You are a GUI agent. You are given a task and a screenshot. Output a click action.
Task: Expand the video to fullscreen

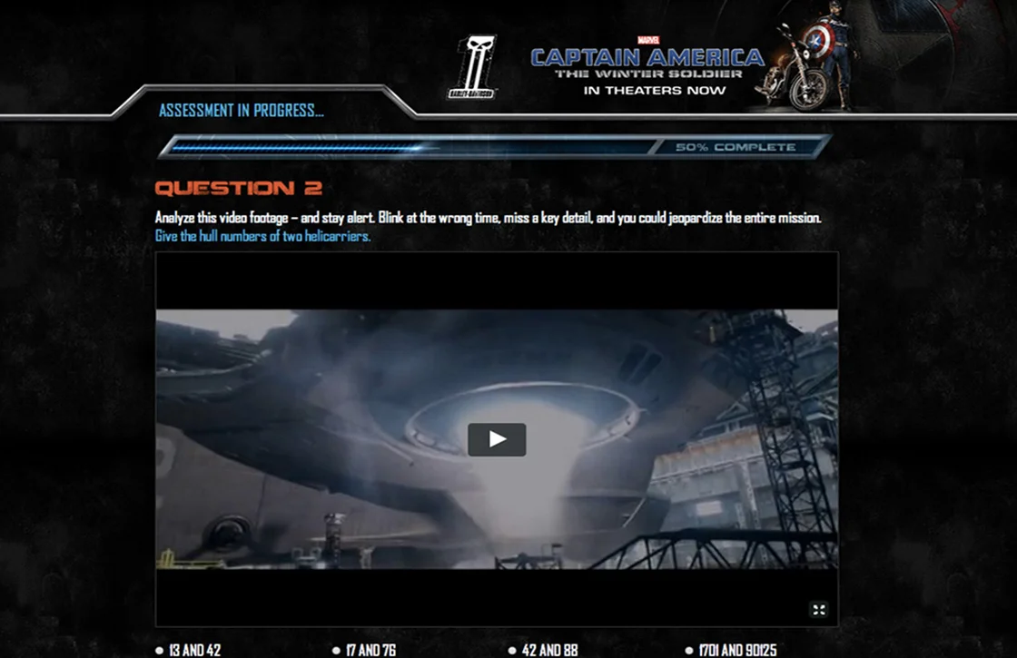tap(818, 609)
